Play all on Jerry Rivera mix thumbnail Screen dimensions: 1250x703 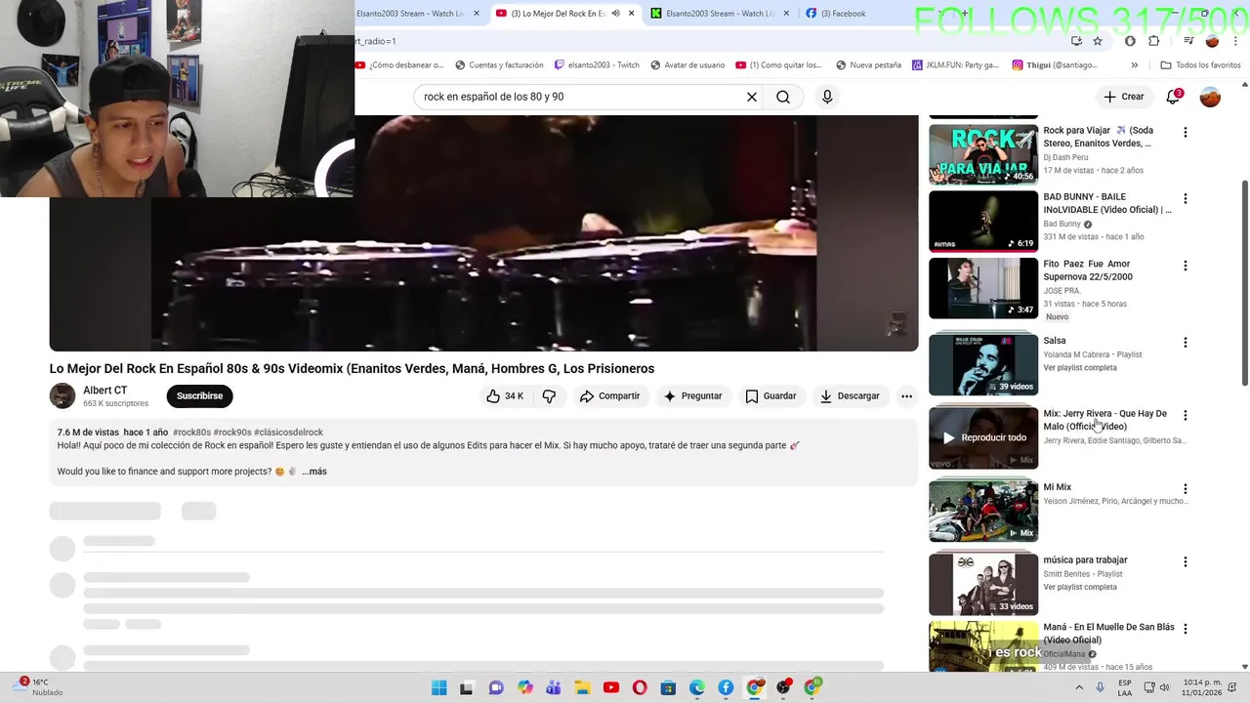point(983,437)
